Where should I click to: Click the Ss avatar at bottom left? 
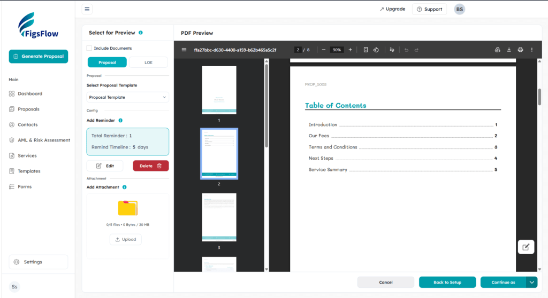coord(14,287)
